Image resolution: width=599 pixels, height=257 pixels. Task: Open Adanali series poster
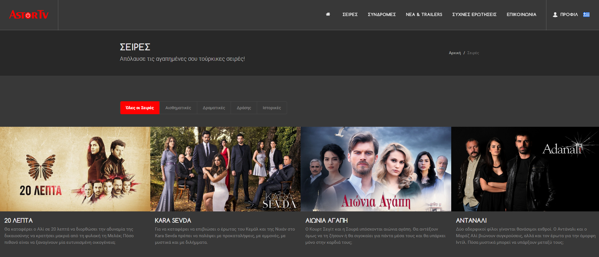[x=525, y=169]
